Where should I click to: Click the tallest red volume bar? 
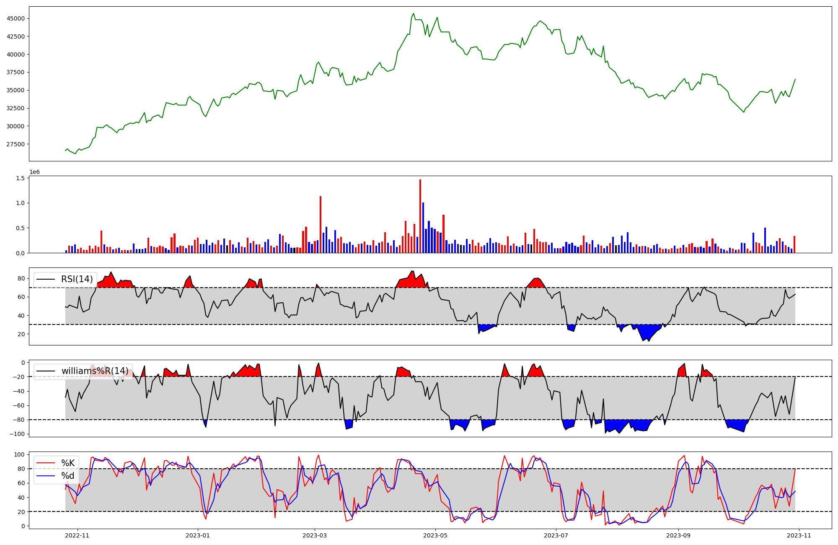(x=420, y=216)
